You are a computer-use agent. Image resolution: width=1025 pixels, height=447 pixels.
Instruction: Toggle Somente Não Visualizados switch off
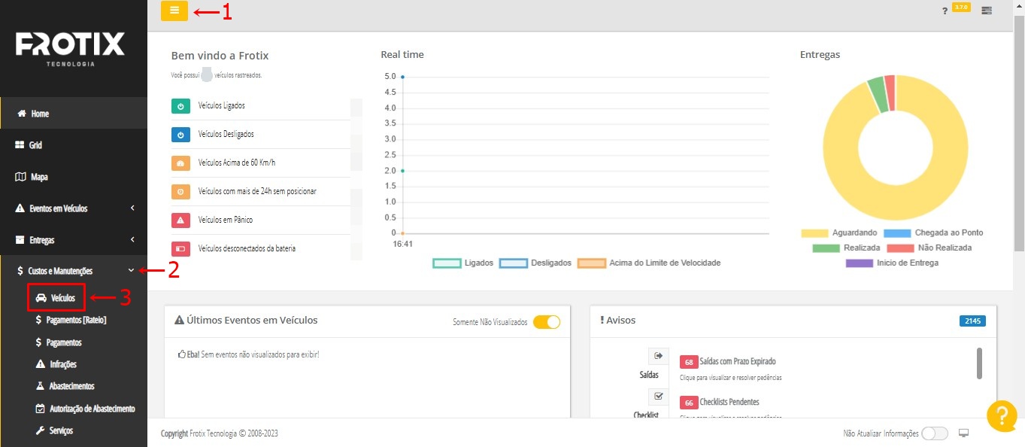547,322
